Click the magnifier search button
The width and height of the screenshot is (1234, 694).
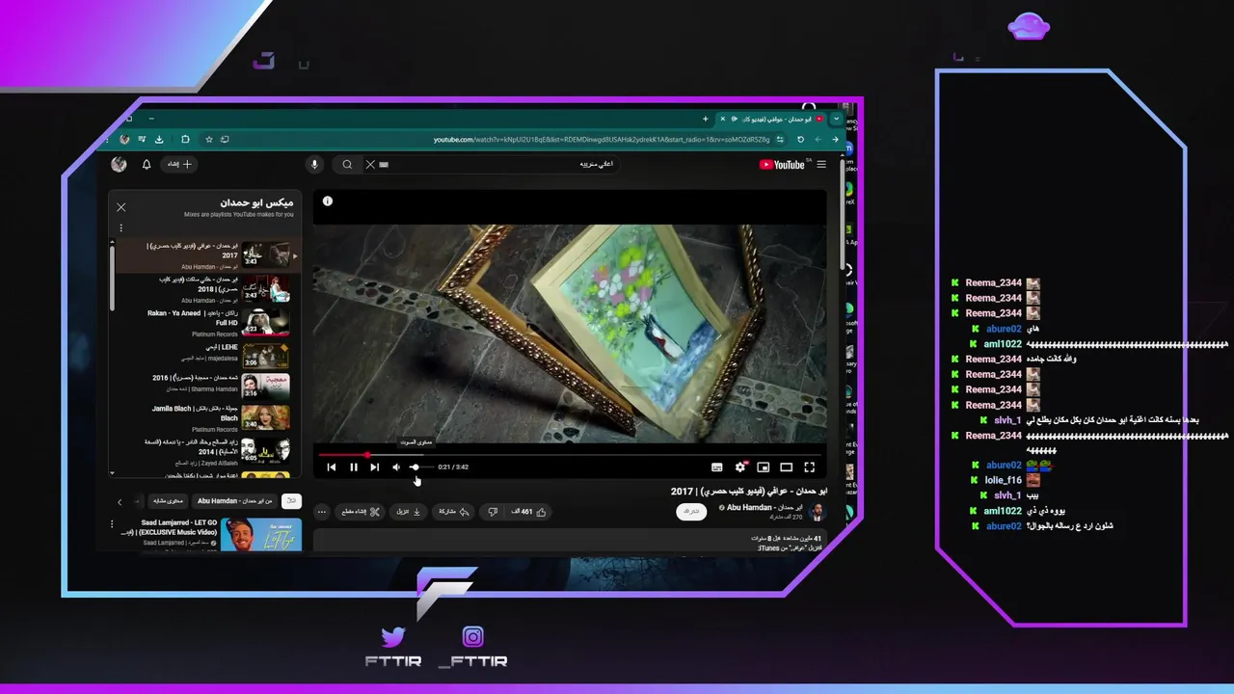(x=347, y=165)
